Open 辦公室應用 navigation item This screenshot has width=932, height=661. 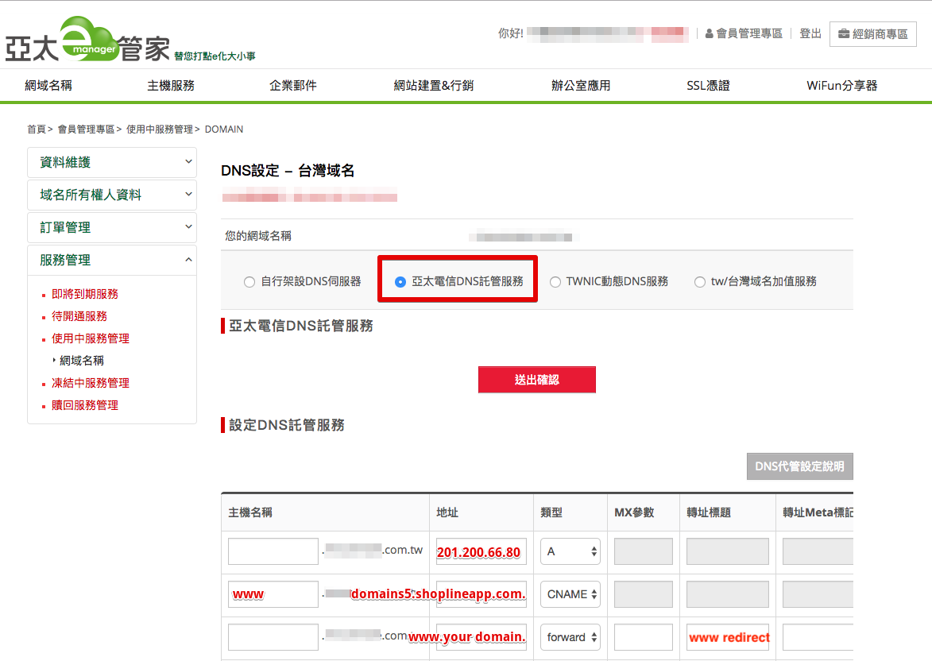(581, 86)
